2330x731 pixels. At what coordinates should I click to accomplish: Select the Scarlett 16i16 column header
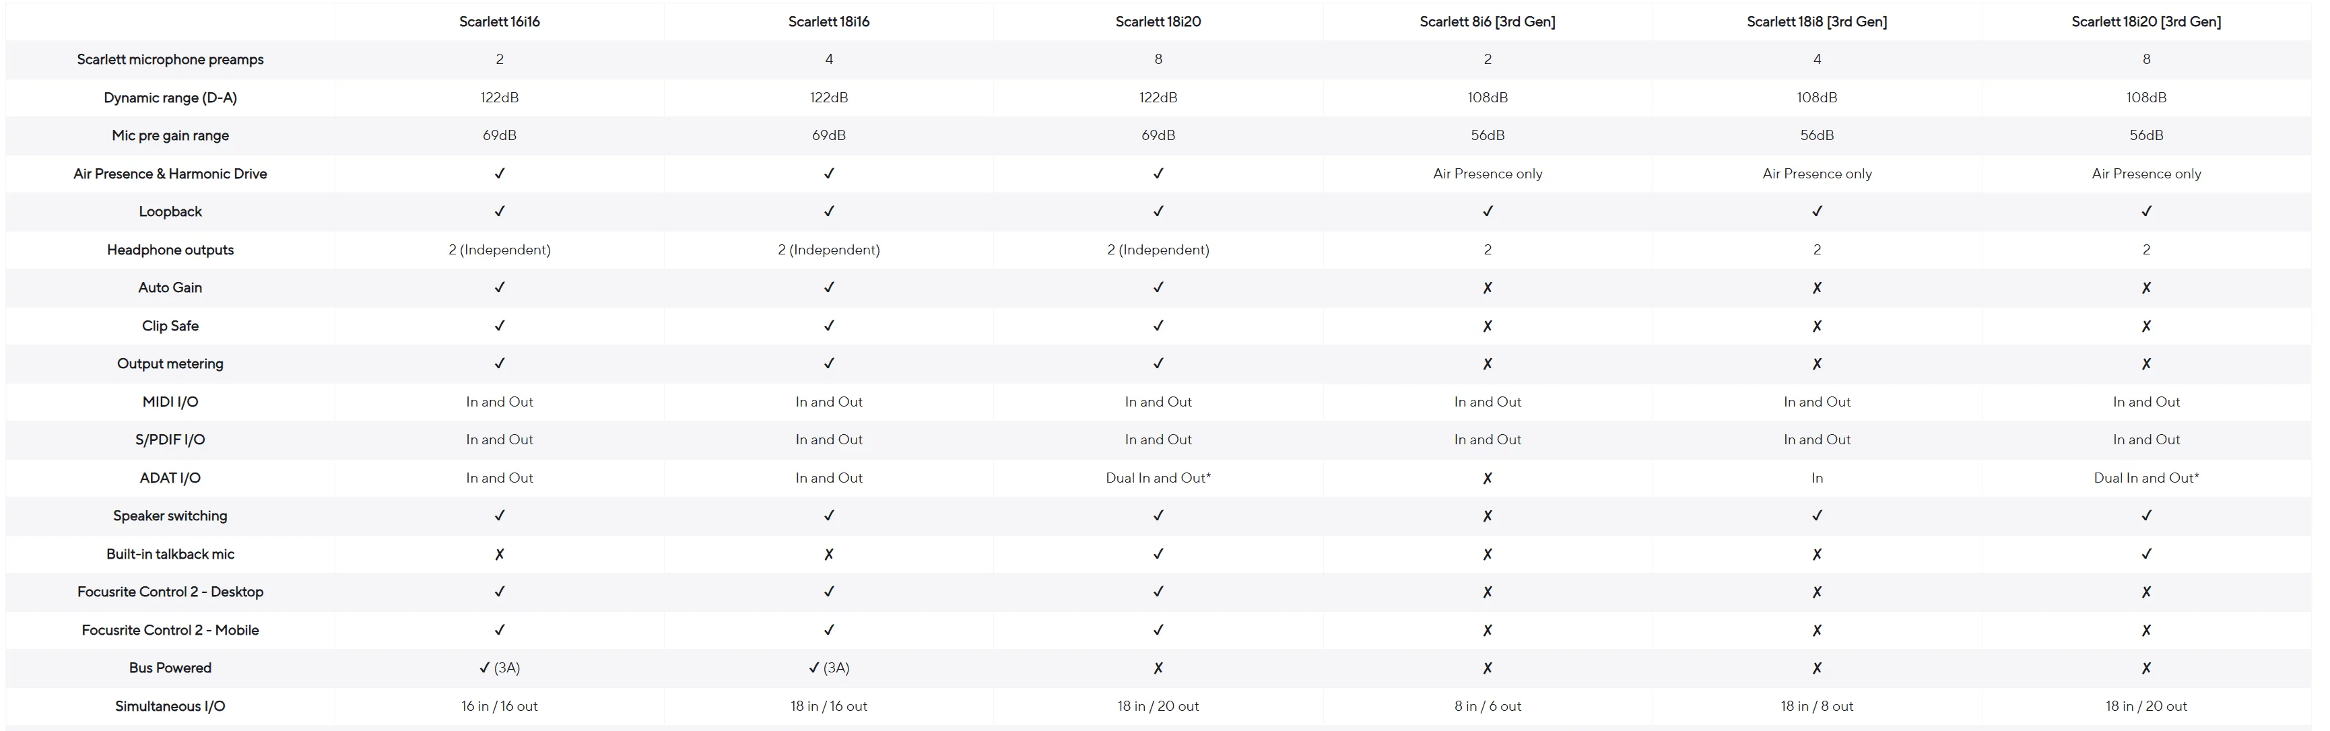point(499,22)
